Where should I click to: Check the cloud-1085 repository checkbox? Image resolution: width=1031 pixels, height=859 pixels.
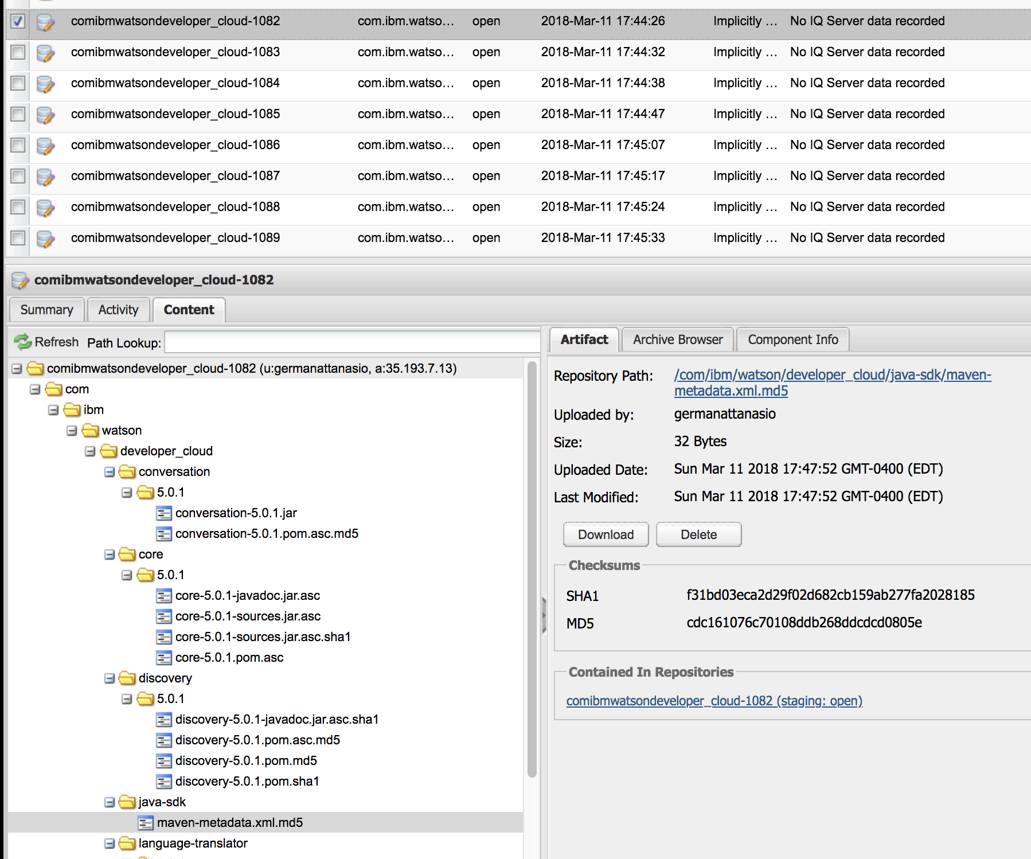point(18,114)
